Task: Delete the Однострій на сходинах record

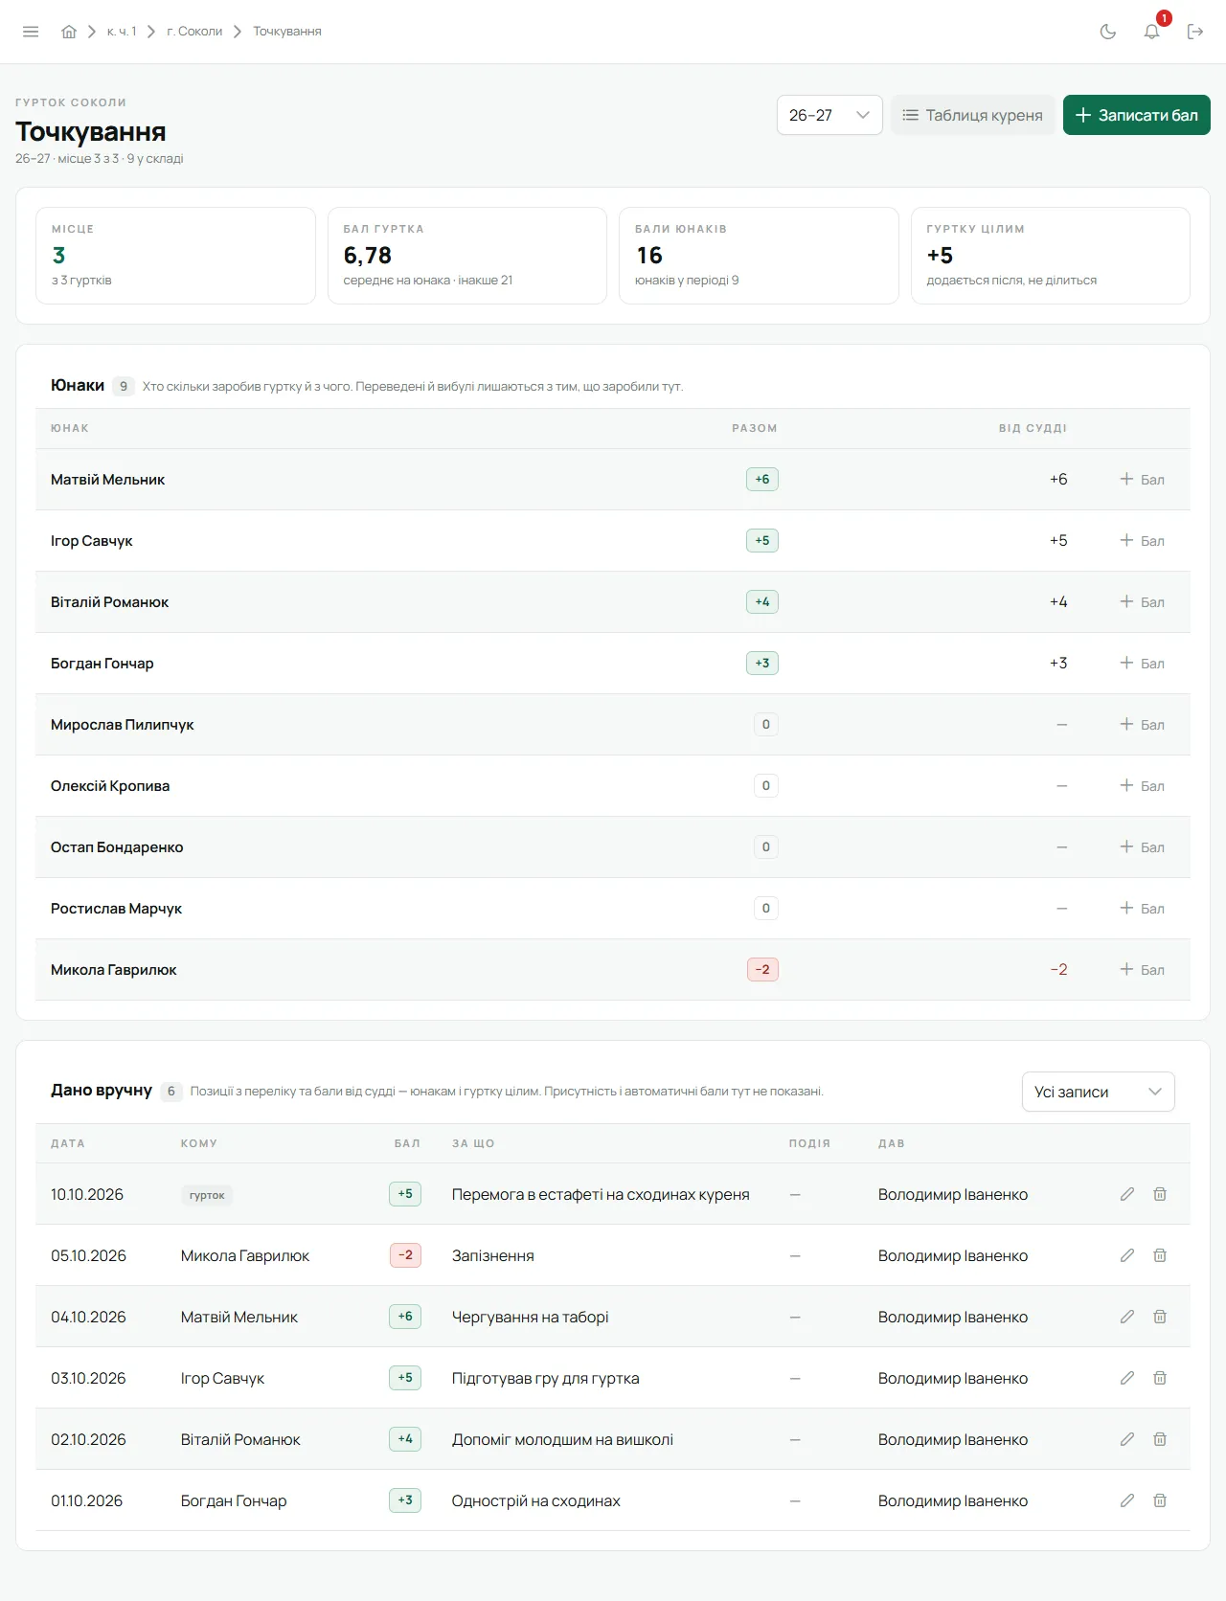Action: click(1160, 1500)
